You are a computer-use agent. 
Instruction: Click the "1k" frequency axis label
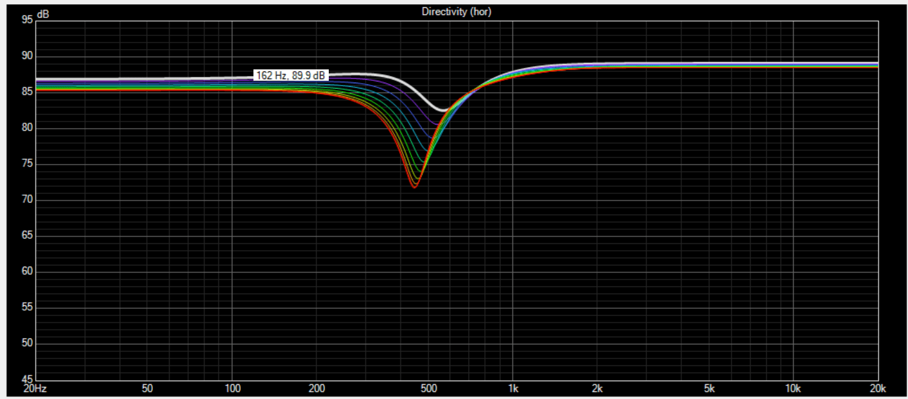click(x=512, y=388)
